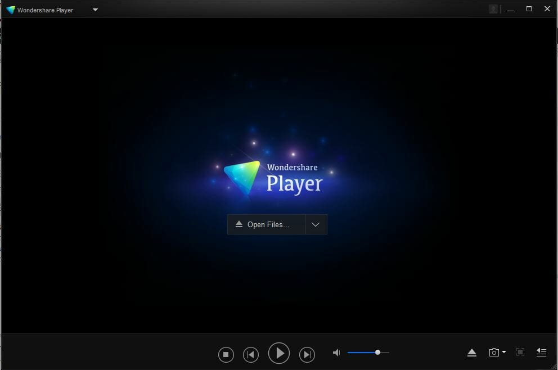This screenshot has height=370, width=558.
Task: Go to the previous track
Action: tap(251, 354)
